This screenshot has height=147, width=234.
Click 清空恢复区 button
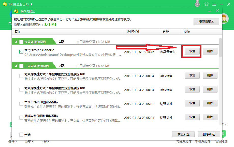coord(206,22)
